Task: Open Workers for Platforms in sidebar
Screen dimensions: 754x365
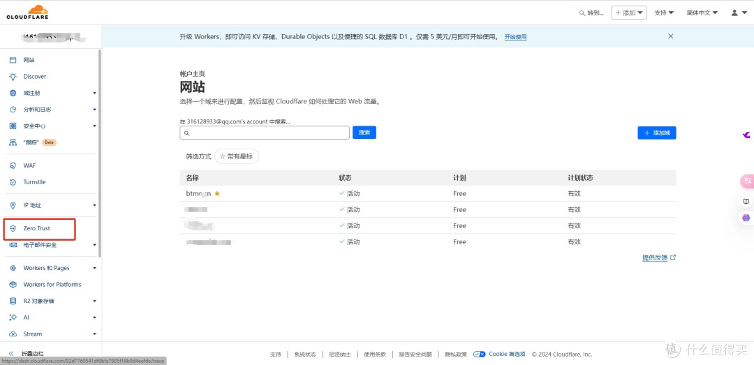Action: coord(52,284)
